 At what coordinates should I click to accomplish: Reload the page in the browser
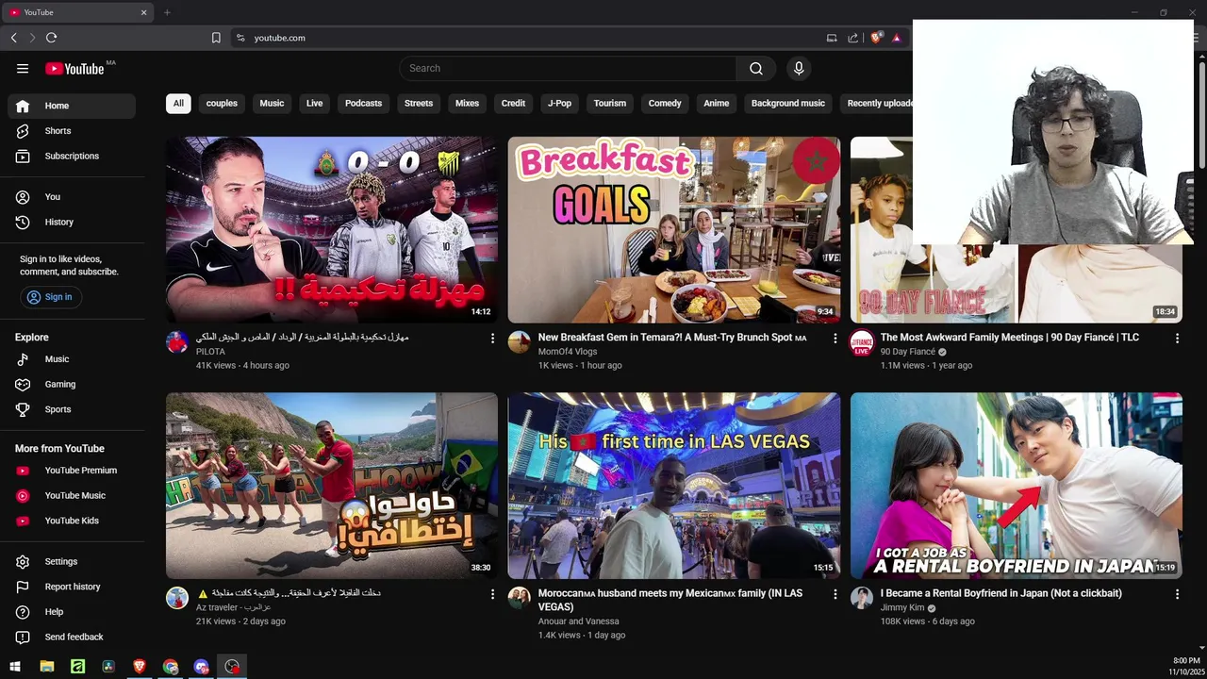click(51, 38)
